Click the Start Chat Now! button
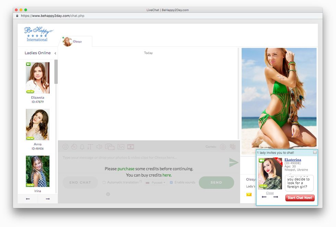Viewport: 336px width, 227px height. (300, 198)
